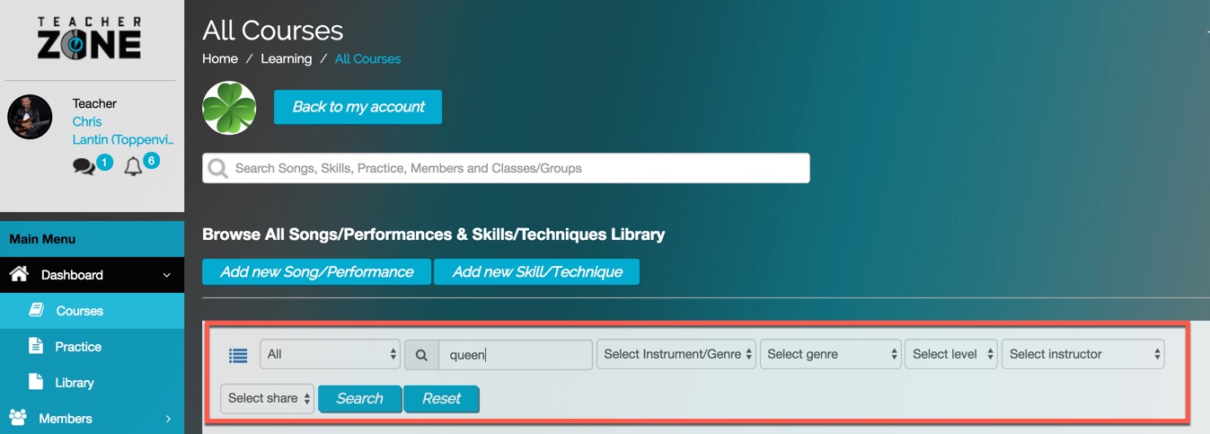Screen dimensions: 1210x434
Task: Open Practice in the sidebar
Action: click(92, 347)
